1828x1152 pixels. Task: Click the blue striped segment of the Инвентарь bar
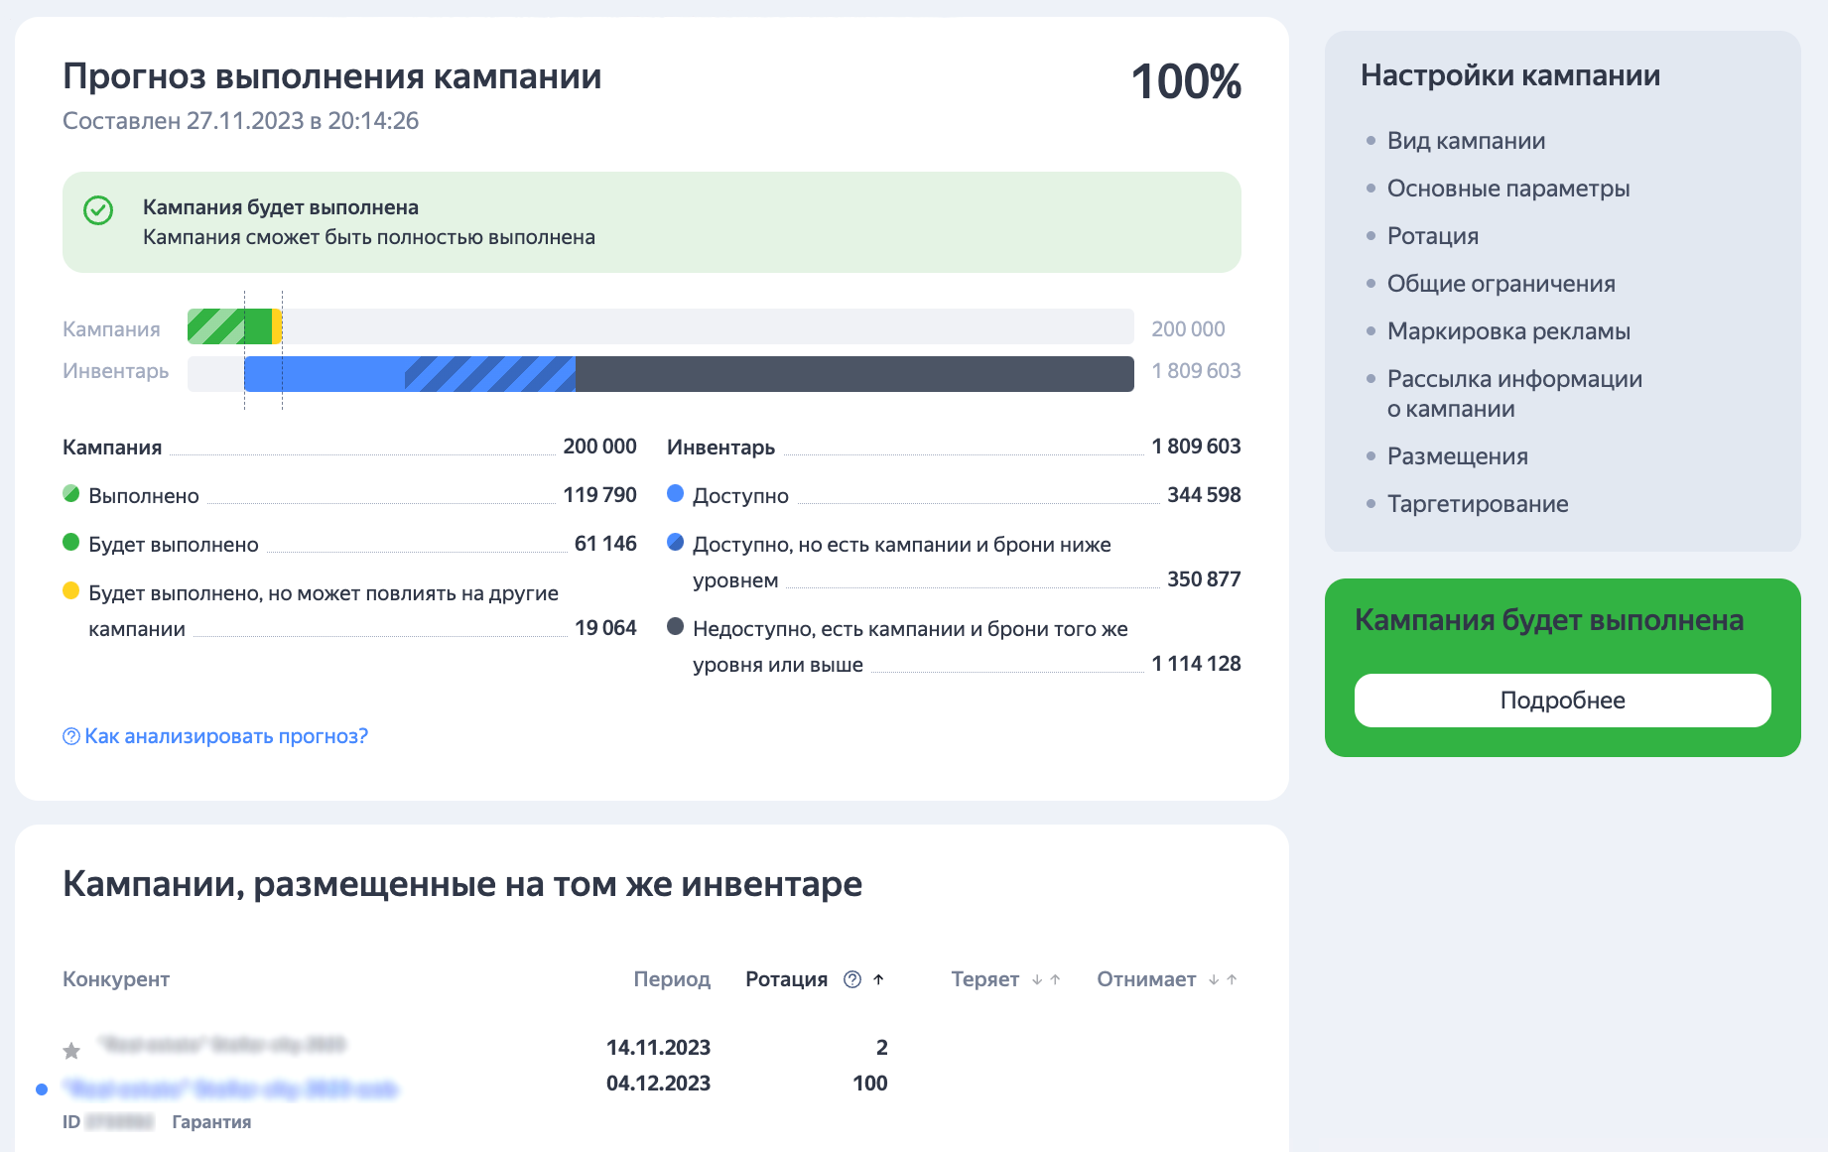tap(490, 374)
